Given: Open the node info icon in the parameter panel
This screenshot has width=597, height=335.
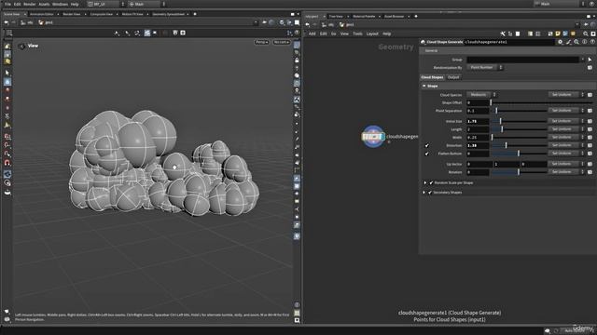Looking at the screenshot, I should click(585, 42).
